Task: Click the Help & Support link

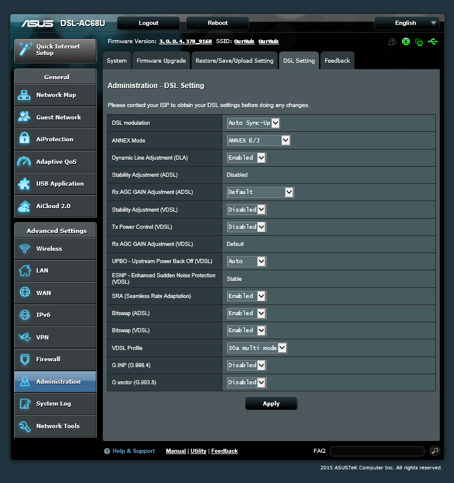Action: pos(134,451)
